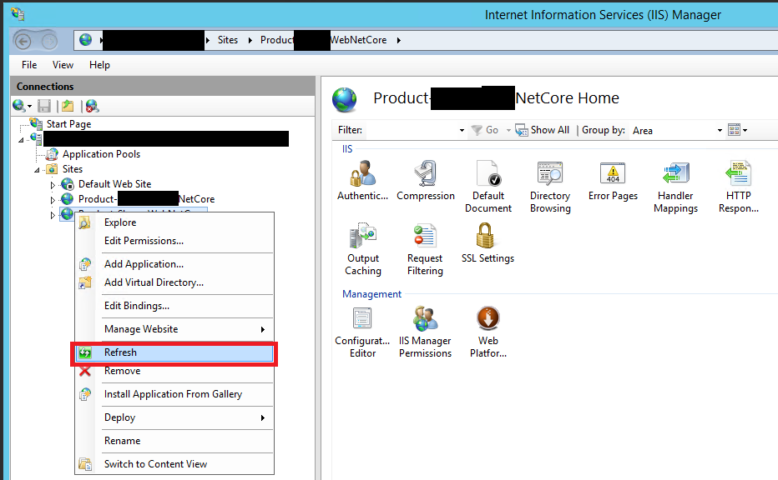Click the Up folder icon in Connections toolbar
778x480 pixels.
click(x=68, y=106)
